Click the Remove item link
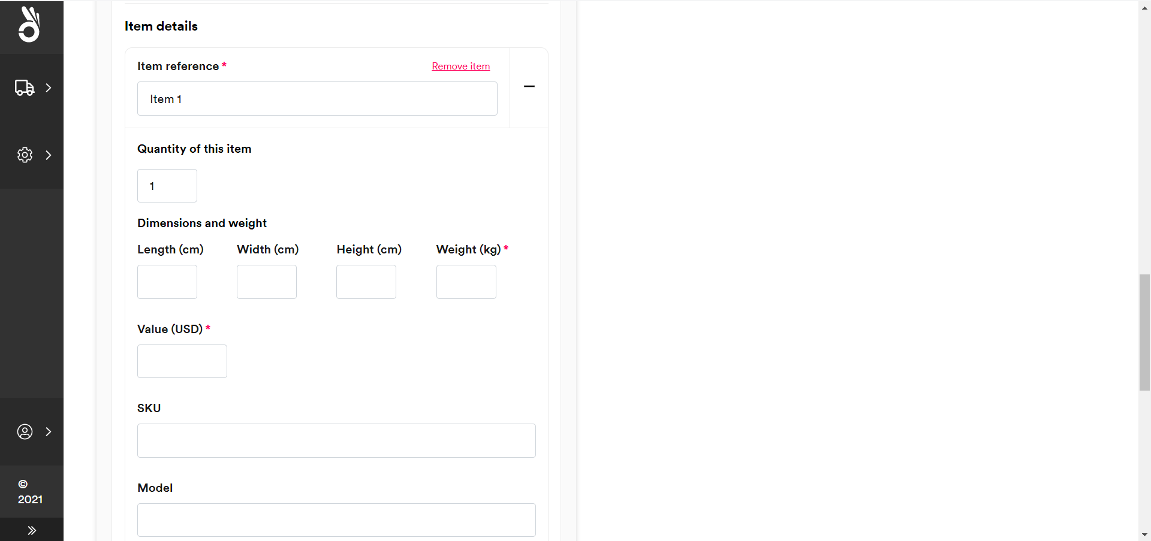Screen dimensions: 1151x541 pos(460,66)
